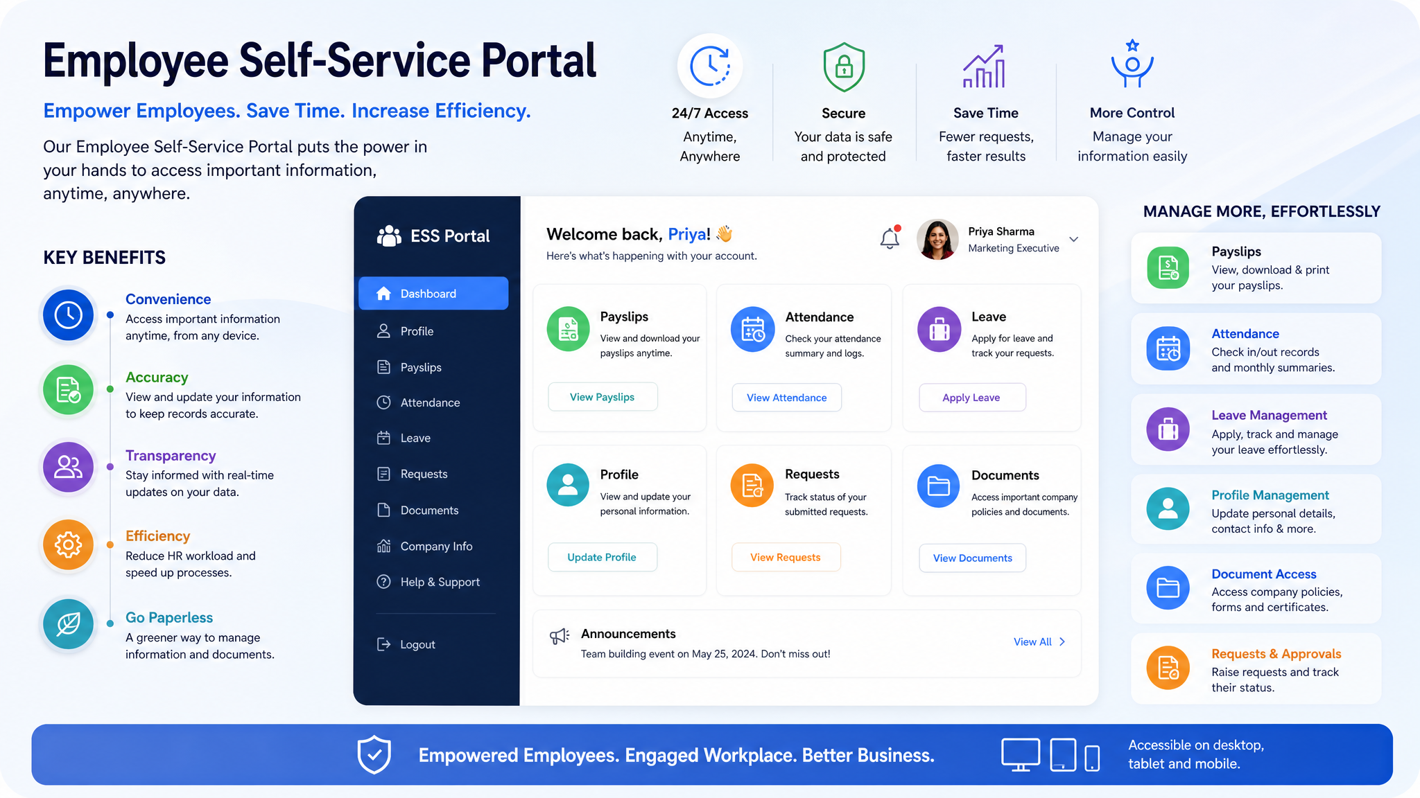Click the Apply Leave button
The image size is (1420, 798).
coord(972,398)
